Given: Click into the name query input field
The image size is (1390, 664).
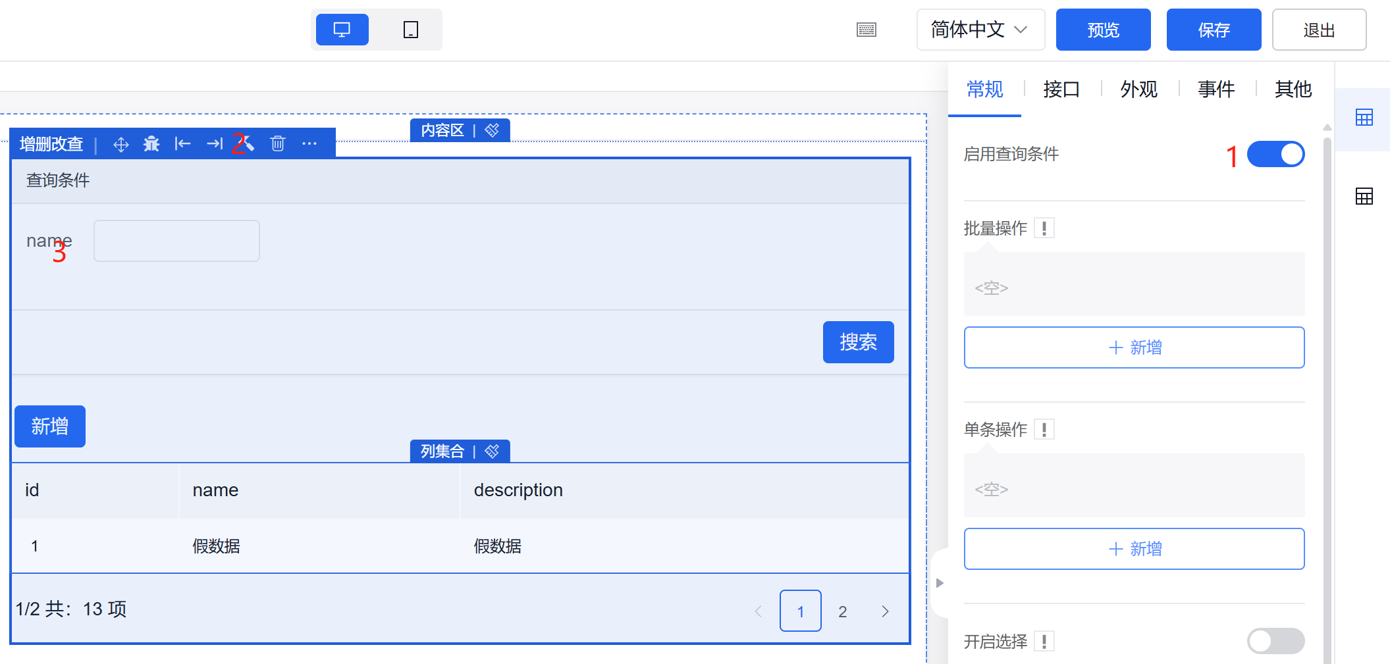Looking at the screenshot, I should [x=176, y=241].
